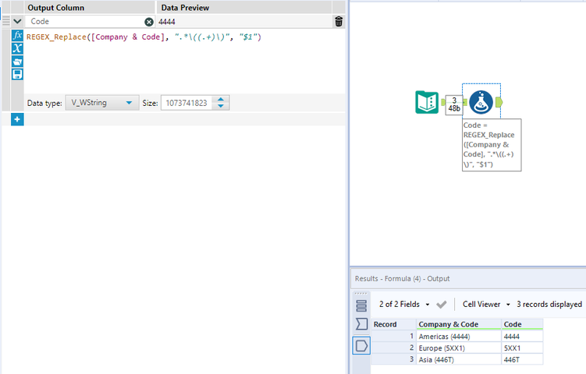The height and width of the screenshot is (374, 586).
Task: Add a new expression with plus button
Action: (17, 119)
